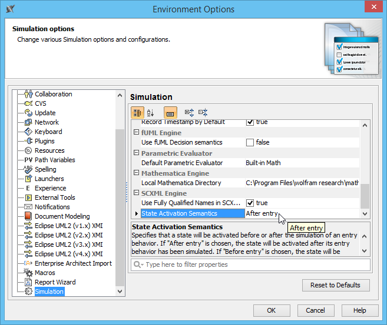Click the Collapse all properties icon
Screen dimensions: 387x325
point(203,112)
